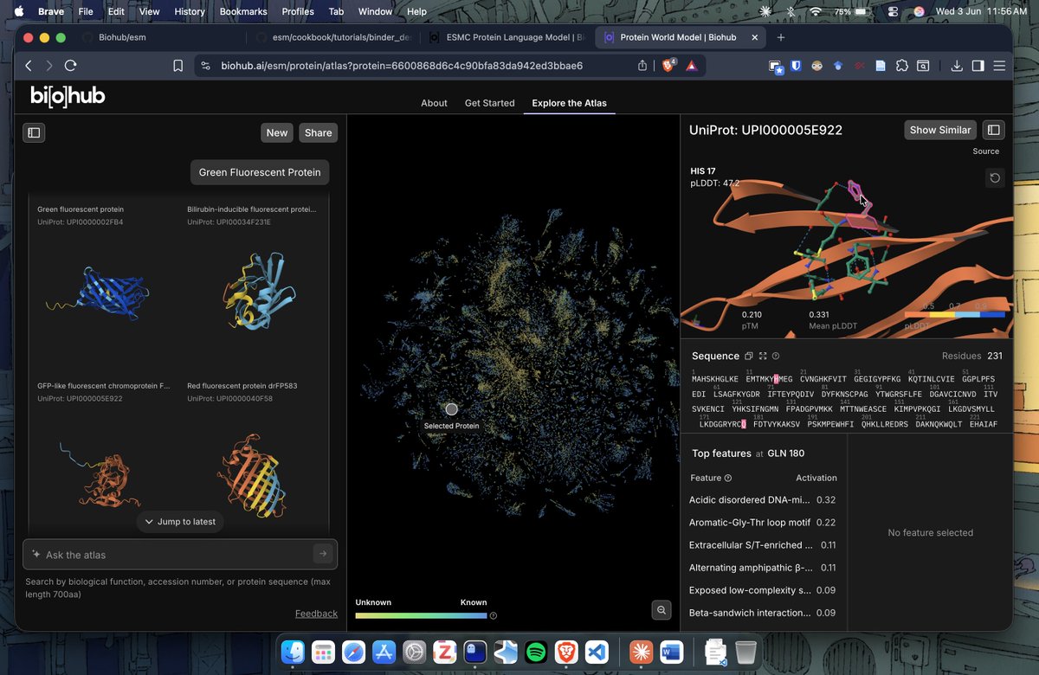This screenshot has width=1039, height=675.
Task: Switch to the About tab
Action: (434, 103)
